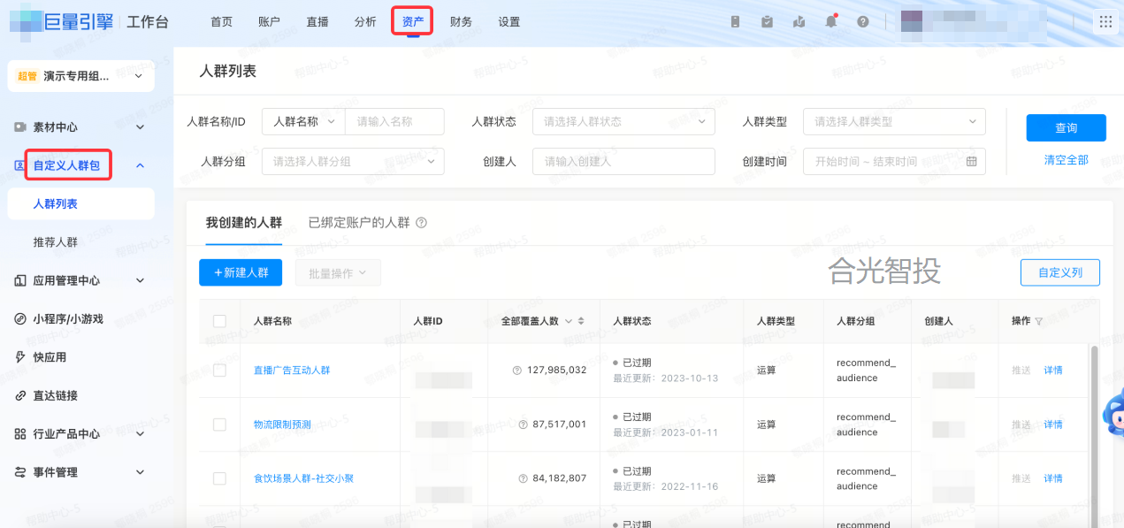Screen dimensions: 1124x528
Task: Click the 行业产品中心 grid icon
Action: (20, 434)
